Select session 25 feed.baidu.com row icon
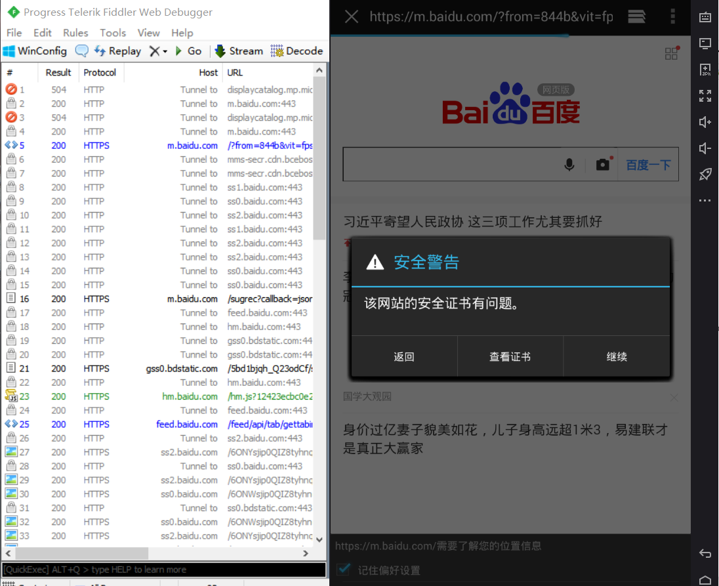 point(11,424)
